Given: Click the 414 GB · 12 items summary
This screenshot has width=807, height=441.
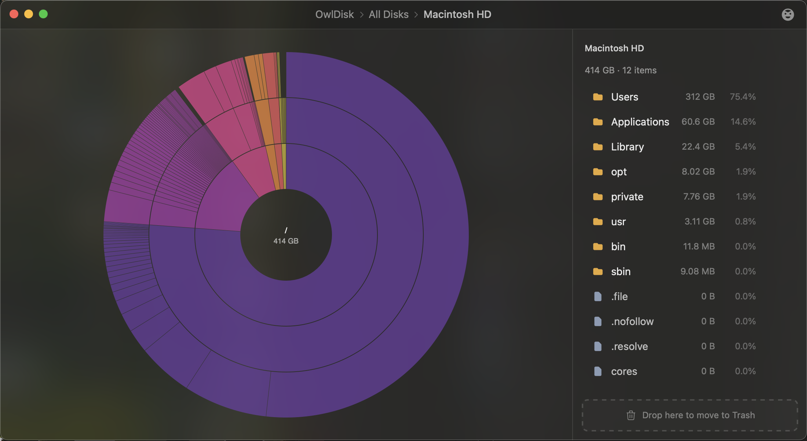Looking at the screenshot, I should coord(621,70).
